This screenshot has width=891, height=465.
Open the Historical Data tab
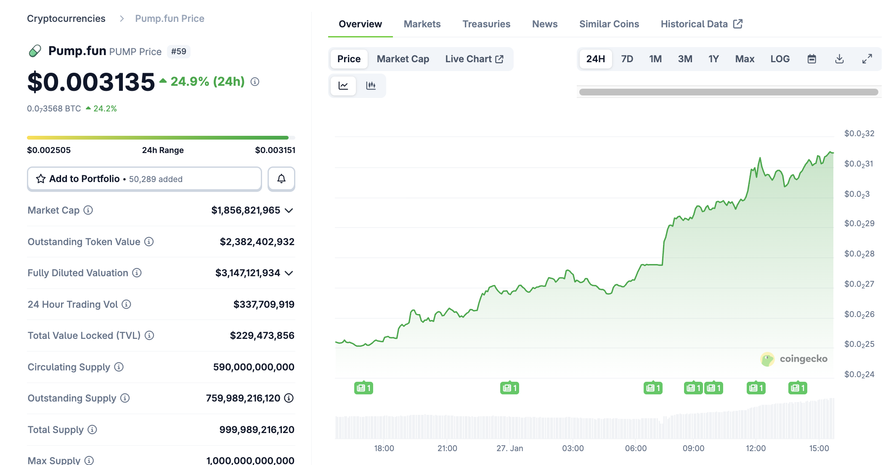pyautogui.click(x=694, y=24)
